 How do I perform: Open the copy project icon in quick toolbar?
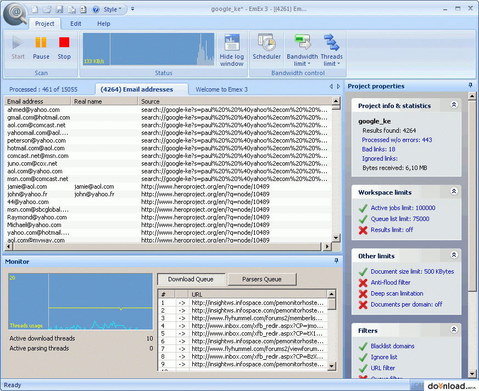coord(71,9)
